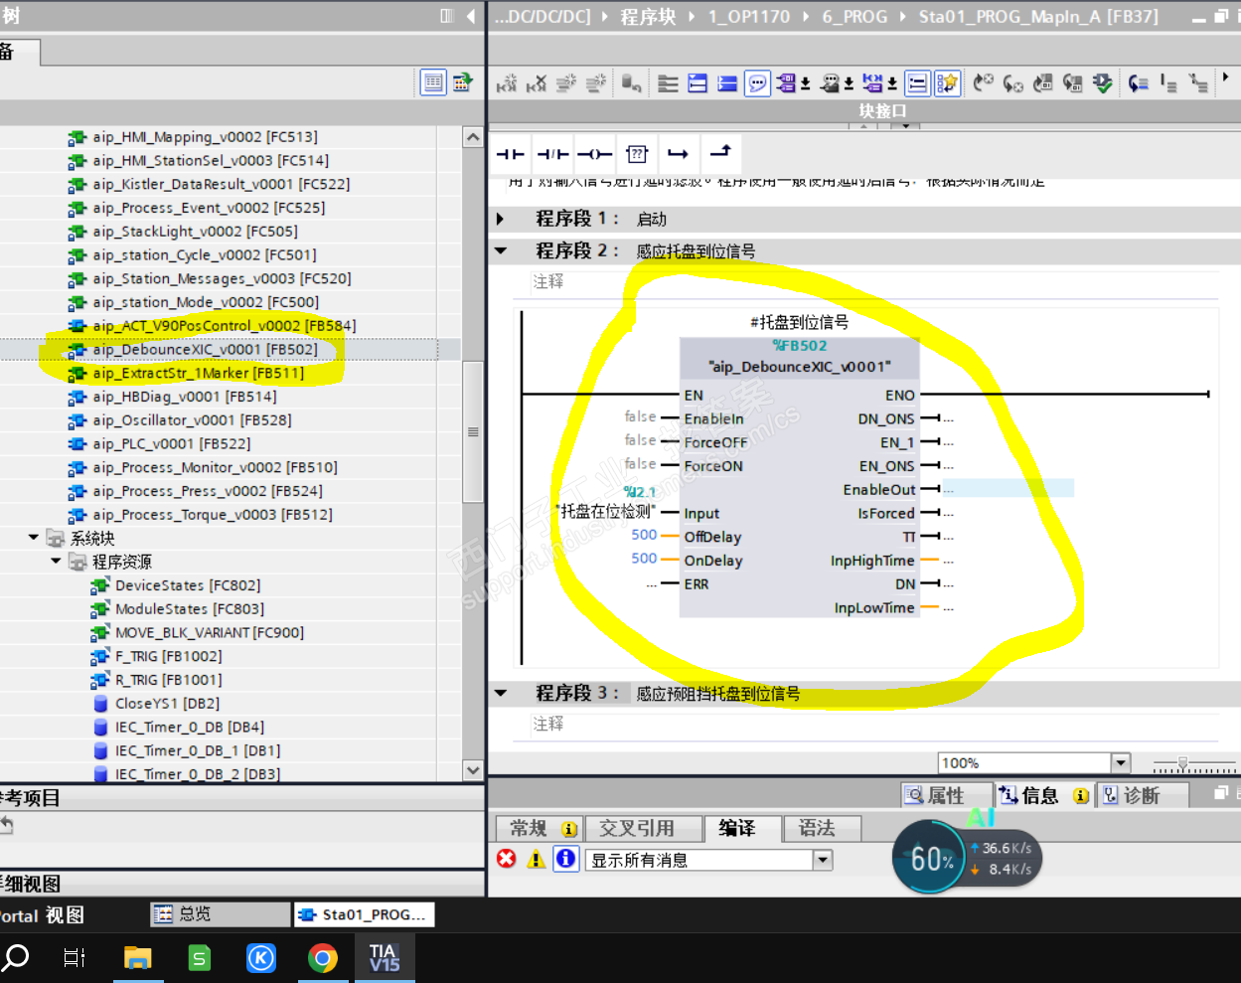Image resolution: width=1241 pixels, height=983 pixels.
Task: Open the tag information display dropdown
Action: (849, 84)
